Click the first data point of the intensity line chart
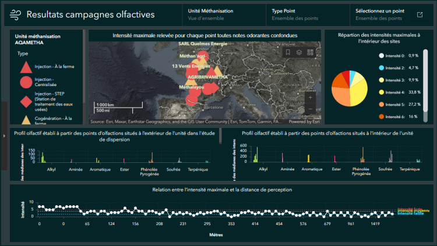This screenshot has height=246, width=437. coord(39,206)
